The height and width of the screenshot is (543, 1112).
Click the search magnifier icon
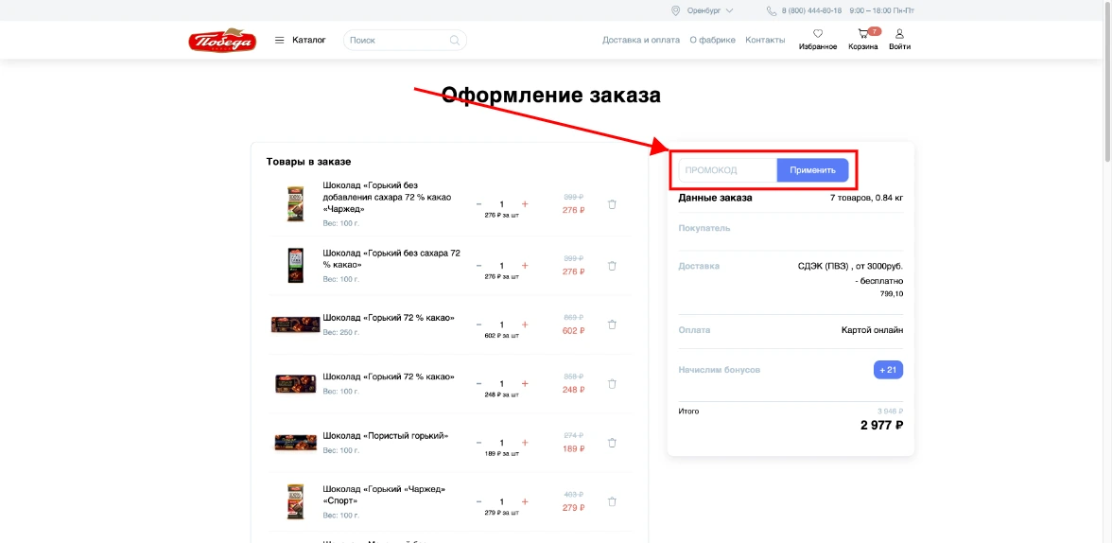pos(456,41)
